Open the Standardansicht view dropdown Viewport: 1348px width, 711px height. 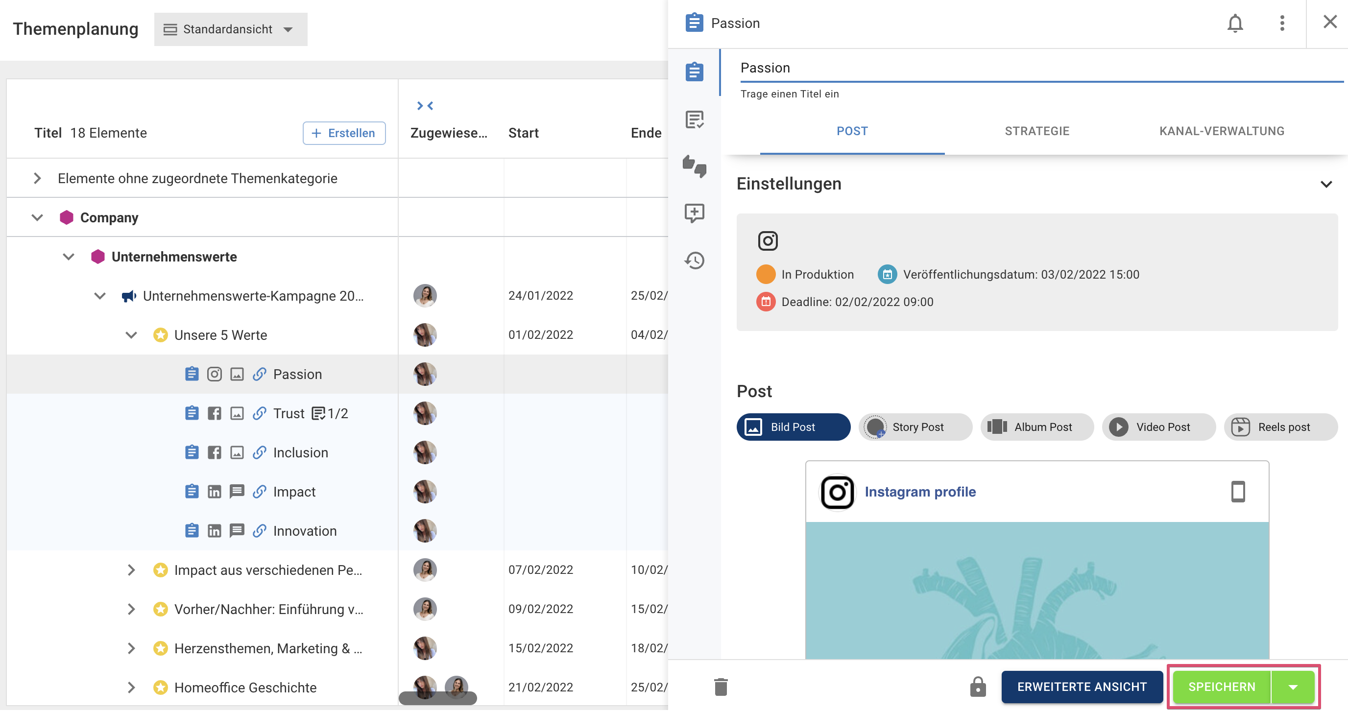[230, 29]
